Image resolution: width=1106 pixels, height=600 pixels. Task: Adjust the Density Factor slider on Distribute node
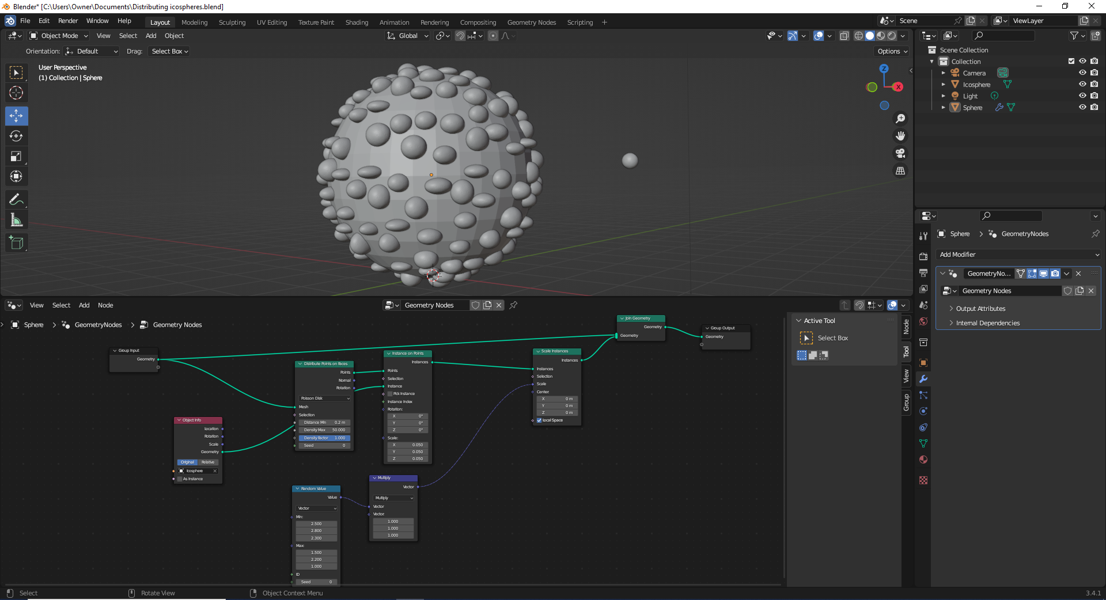tap(324, 438)
